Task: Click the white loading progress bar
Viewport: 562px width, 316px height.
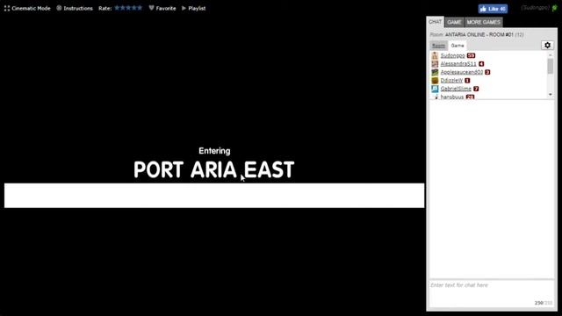Action: coord(214,196)
